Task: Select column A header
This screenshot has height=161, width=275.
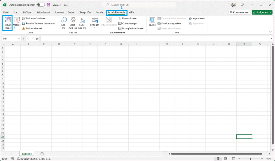Action: [x=13, y=44]
